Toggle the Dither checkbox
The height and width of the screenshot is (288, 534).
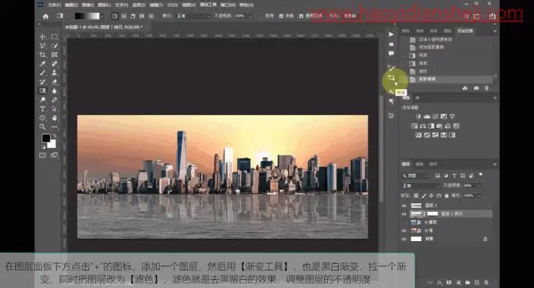[x=281, y=16]
